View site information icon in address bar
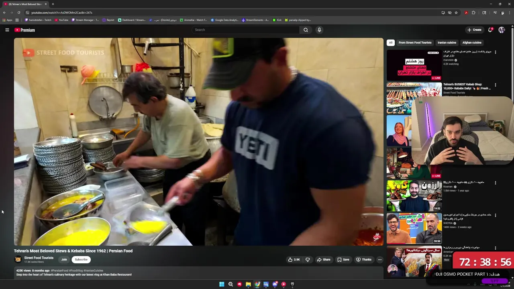 pyautogui.click(x=27, y=12)
